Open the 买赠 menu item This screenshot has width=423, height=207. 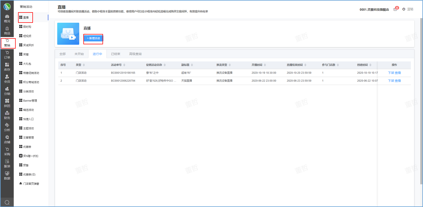click(x=24, y=54)
